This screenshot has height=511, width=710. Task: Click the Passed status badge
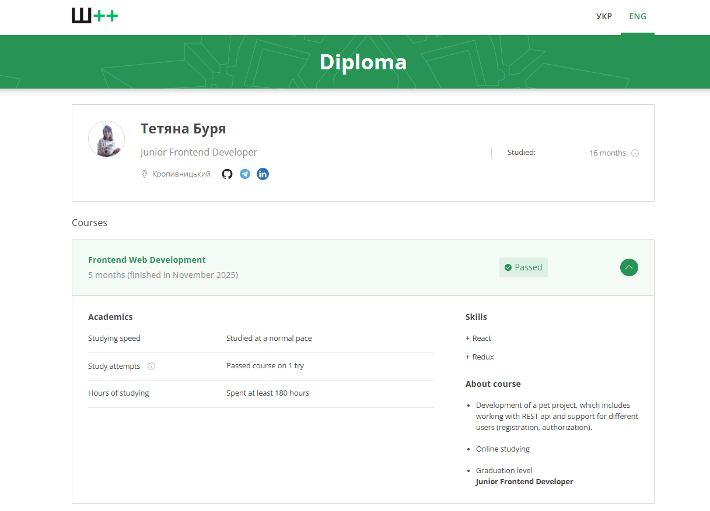(523, 267)
